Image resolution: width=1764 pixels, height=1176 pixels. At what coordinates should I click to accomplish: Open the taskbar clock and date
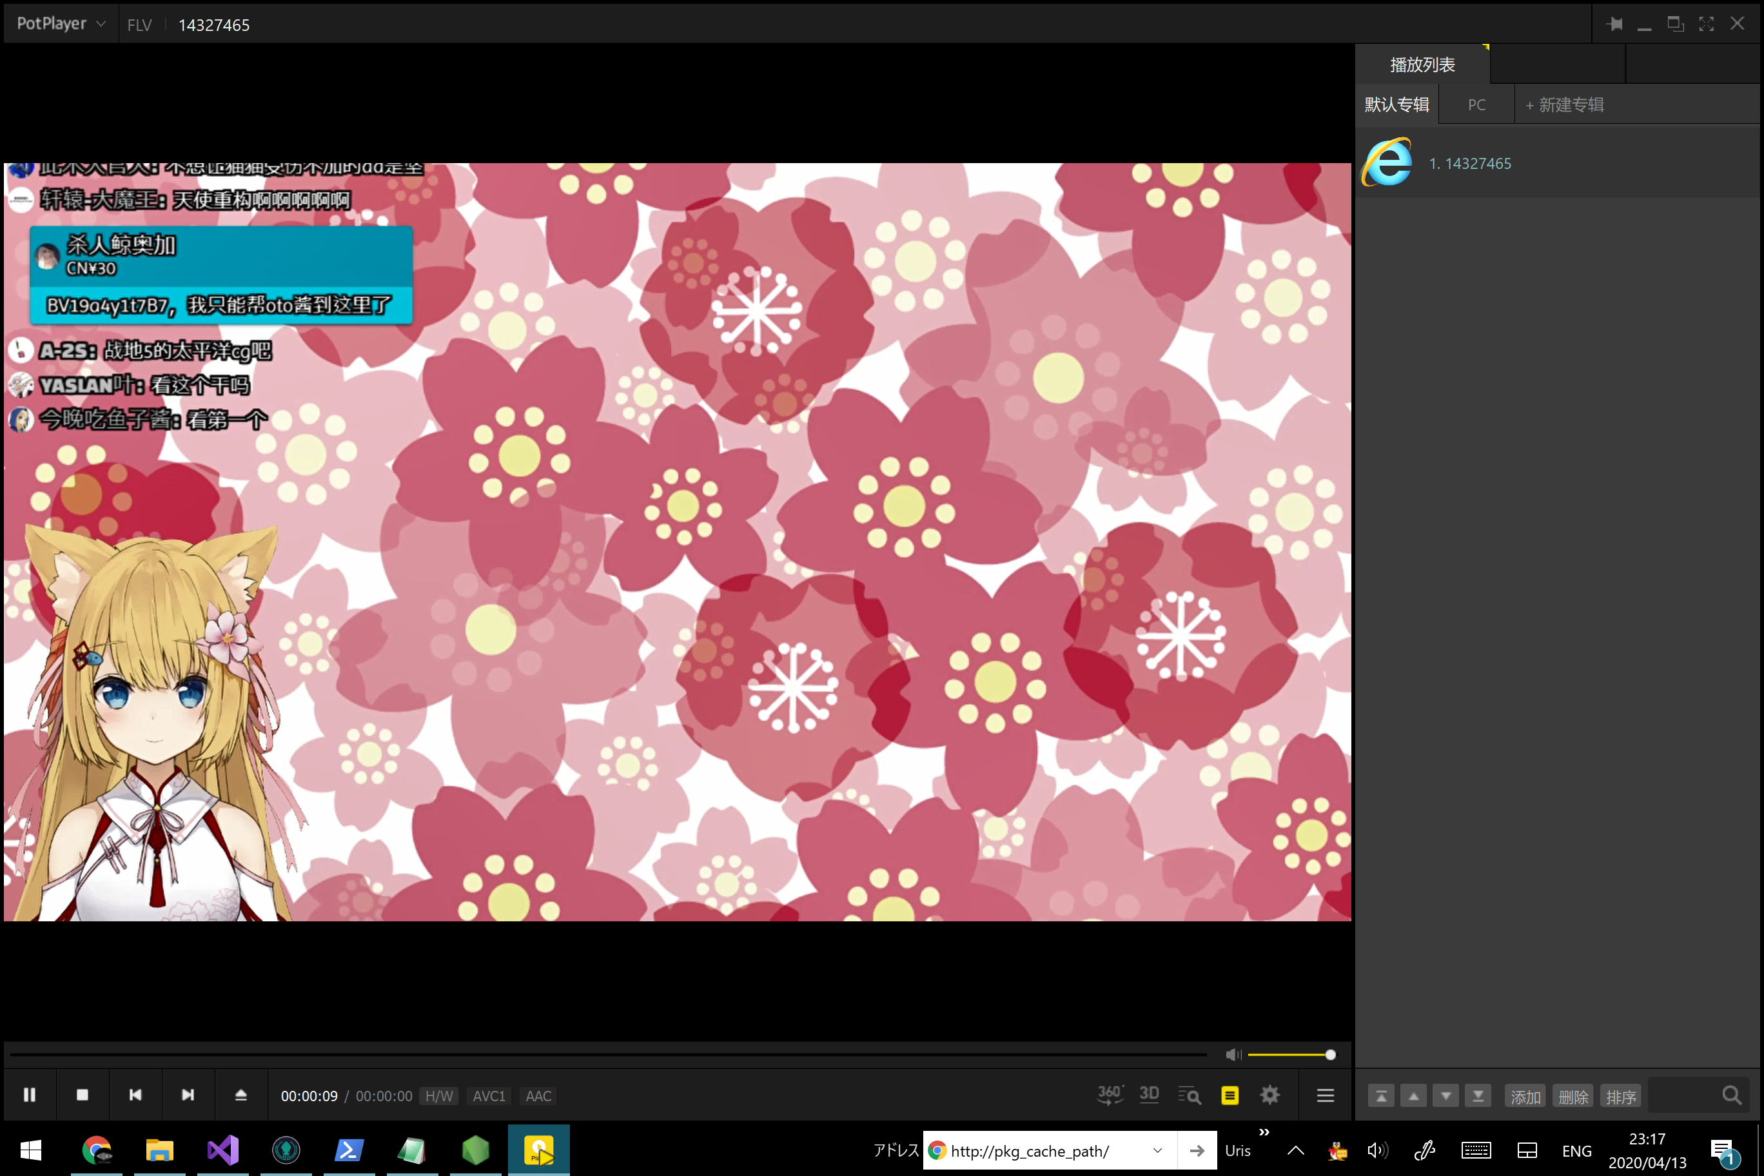[1647, 1150]
